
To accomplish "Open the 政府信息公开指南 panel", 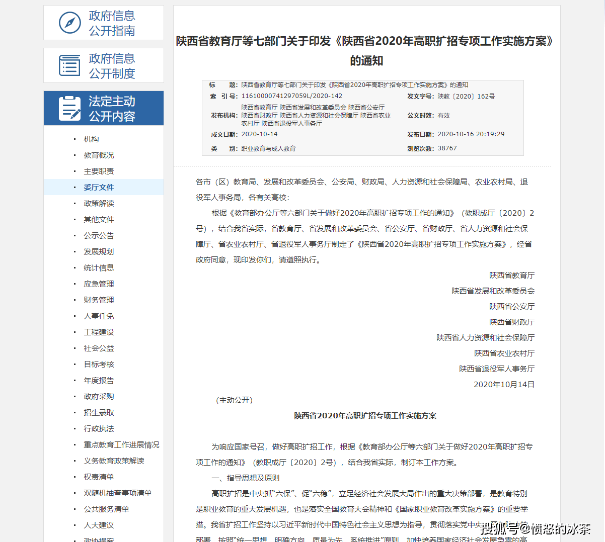I will point(111,22).
